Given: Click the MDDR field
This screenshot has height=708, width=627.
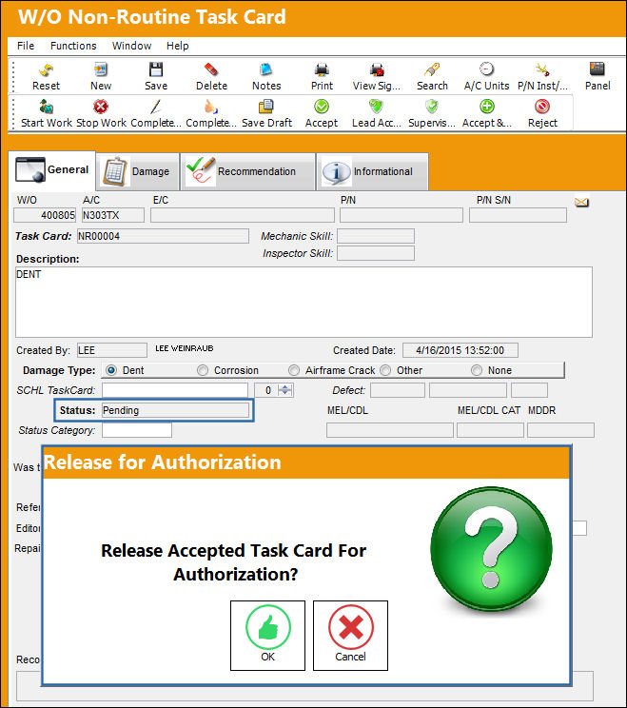Looking at the screenshot, I should point(560,430).
